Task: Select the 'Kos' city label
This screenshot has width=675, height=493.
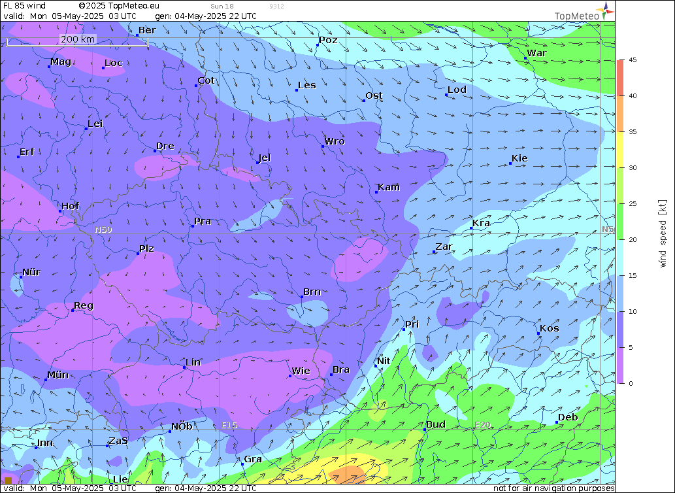Action: 550,328
